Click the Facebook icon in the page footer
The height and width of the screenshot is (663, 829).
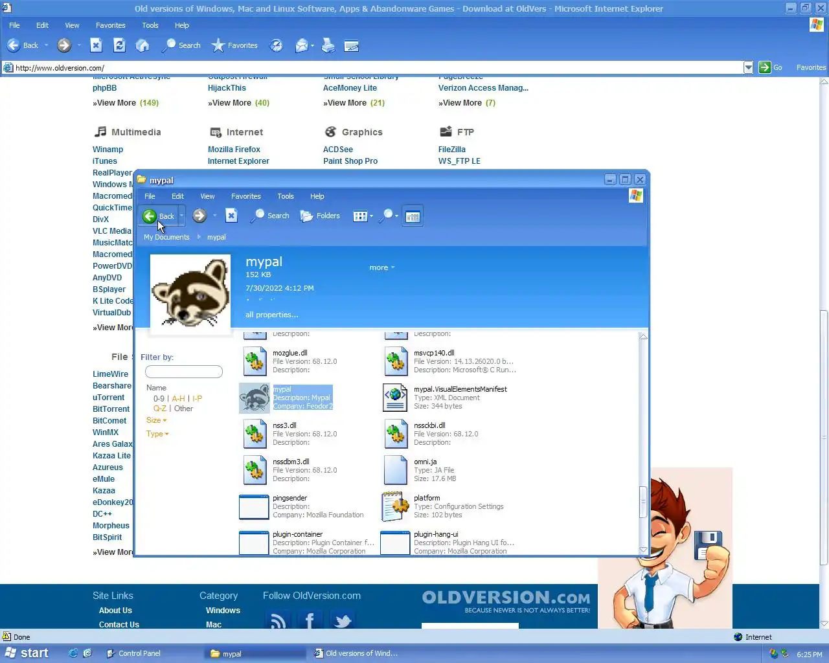[x=310, y=620]
